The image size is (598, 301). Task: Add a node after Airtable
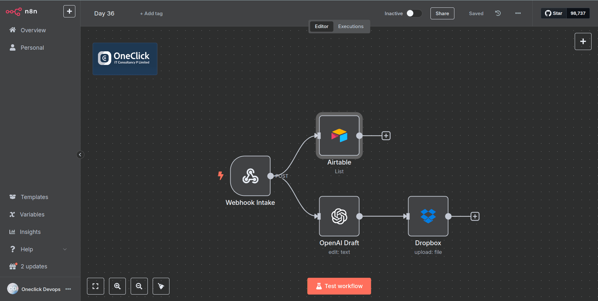click(x=386, y=135)
